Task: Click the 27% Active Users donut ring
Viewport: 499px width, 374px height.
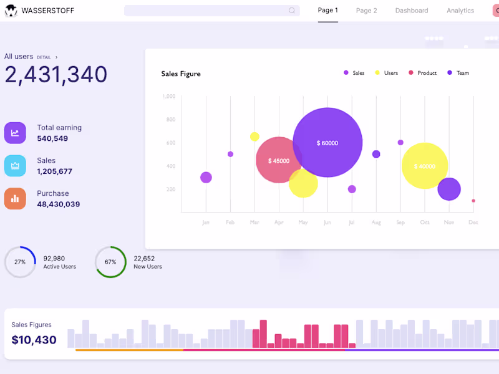Action: tap(19, 262)
